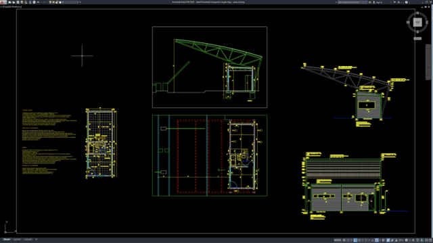Click the graphics performance icon in status bar

pos(422,240)
